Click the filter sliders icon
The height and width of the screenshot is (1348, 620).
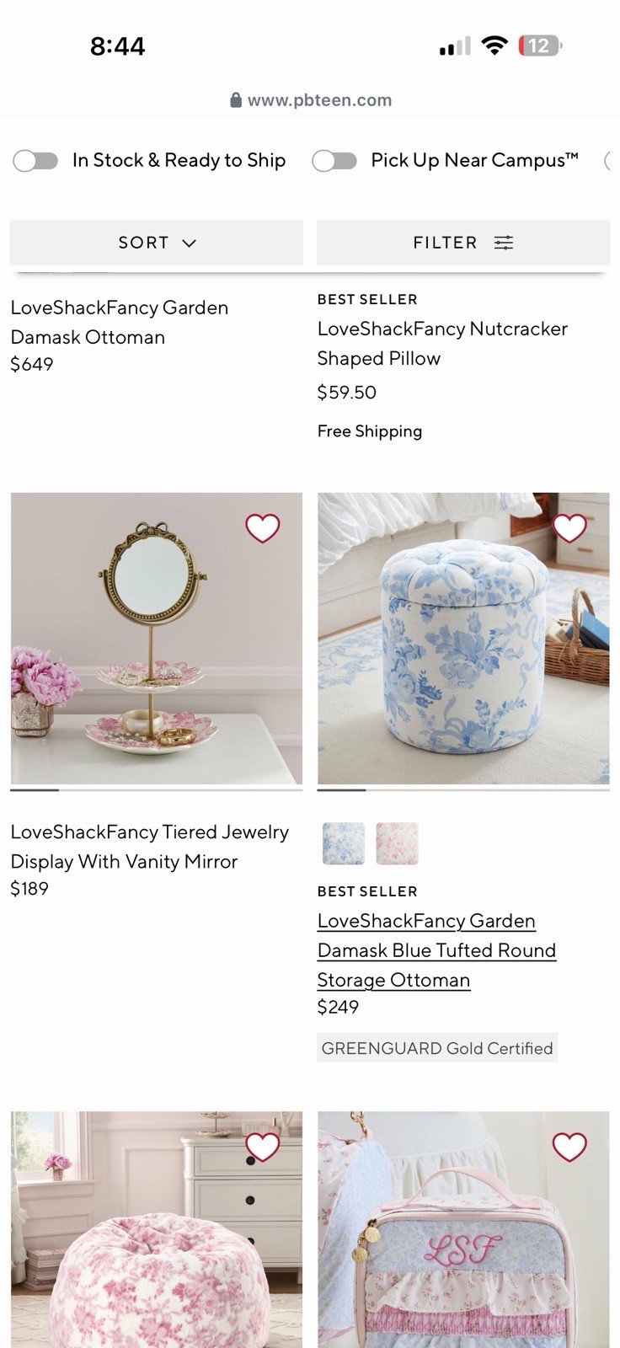tap(504, 243)
